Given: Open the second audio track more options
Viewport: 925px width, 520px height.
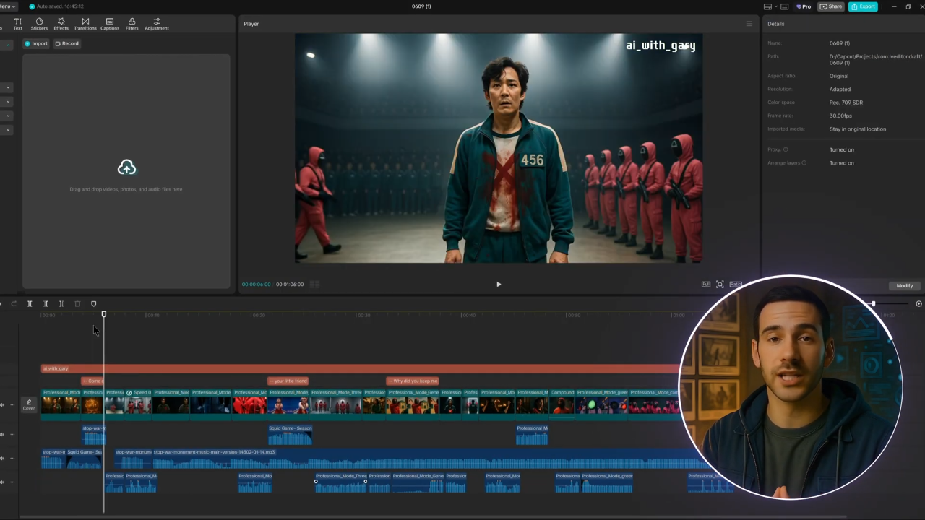Looking at the screenshot, I should (x=12, y=434).
